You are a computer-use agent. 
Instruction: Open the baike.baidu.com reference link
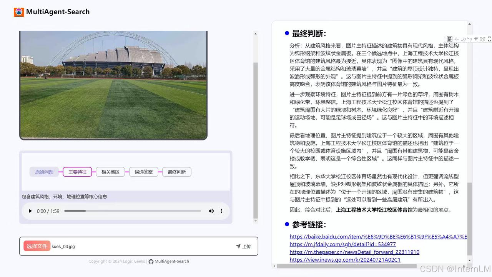tap(378, 237)
